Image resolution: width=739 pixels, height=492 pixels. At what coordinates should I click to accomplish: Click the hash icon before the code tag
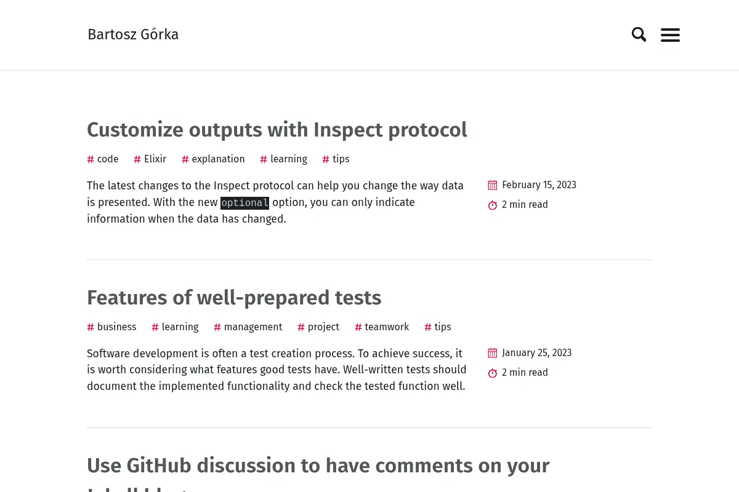pyautogui.click(x=91, y=159)
